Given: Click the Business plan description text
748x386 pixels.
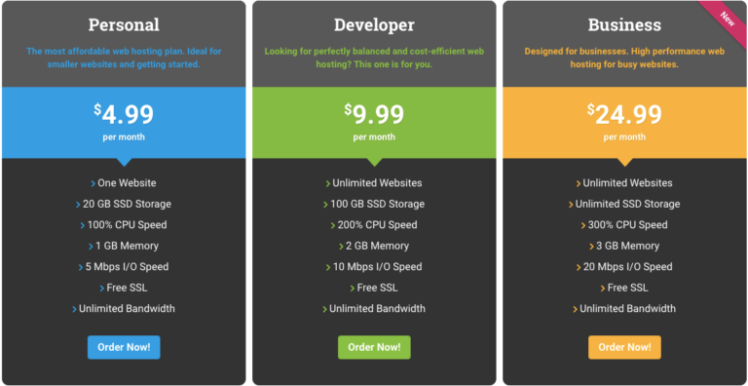Looking at the screenshot, I should click(624, 58).
